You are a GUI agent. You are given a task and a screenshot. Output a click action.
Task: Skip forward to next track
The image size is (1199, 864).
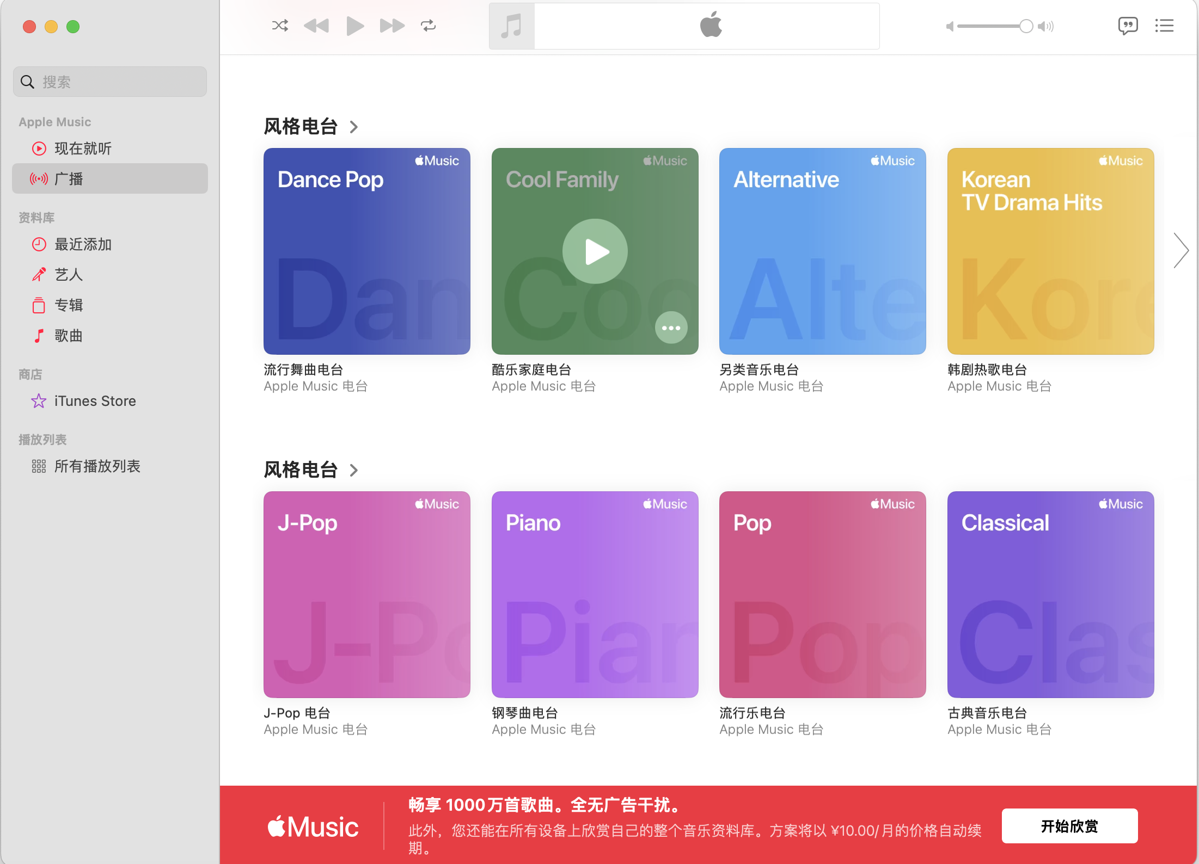[x=392, y=26]
